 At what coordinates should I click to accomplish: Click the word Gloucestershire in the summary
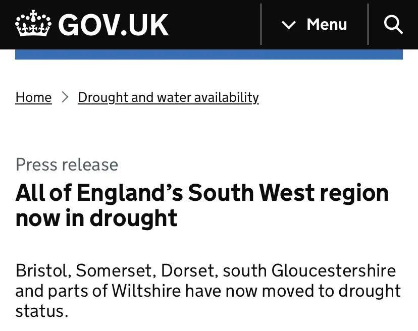pos(334,270)
